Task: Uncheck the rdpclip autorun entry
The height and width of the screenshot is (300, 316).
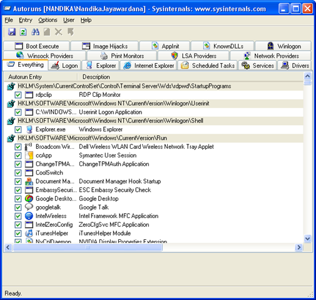Action: click(18, 95)
